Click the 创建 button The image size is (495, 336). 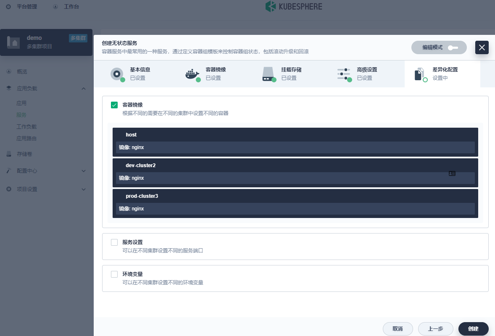[474, 329]
